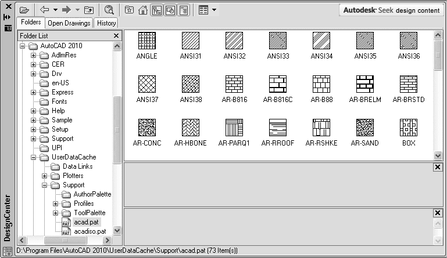Click right arrow on folder list scrollbar
The height and width of the screenshot is (258, 447).
tap(107, 241)
